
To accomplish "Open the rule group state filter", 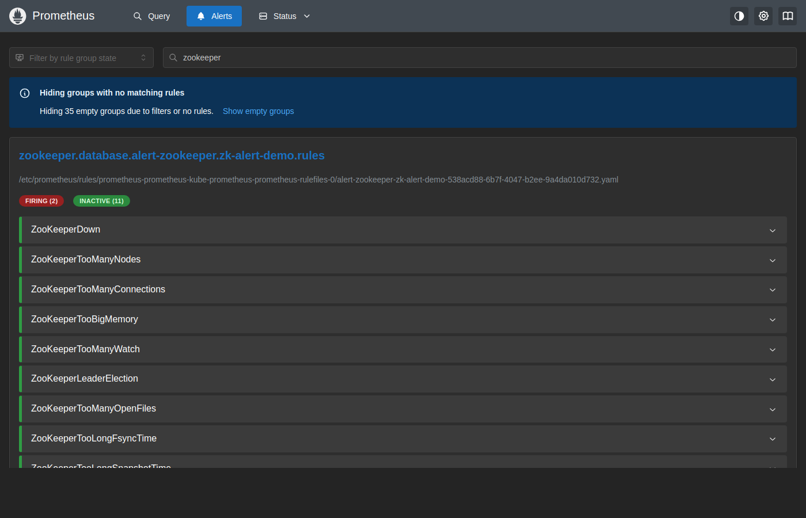I will (81, 58).
